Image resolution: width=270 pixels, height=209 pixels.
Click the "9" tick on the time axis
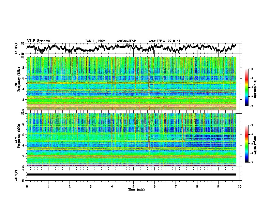click(218, 186)
